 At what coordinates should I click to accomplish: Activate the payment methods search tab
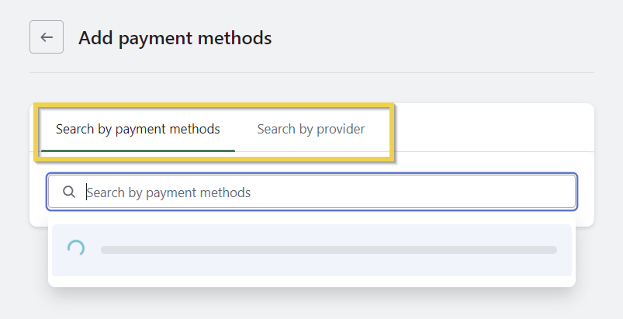[x=138, y=129]
